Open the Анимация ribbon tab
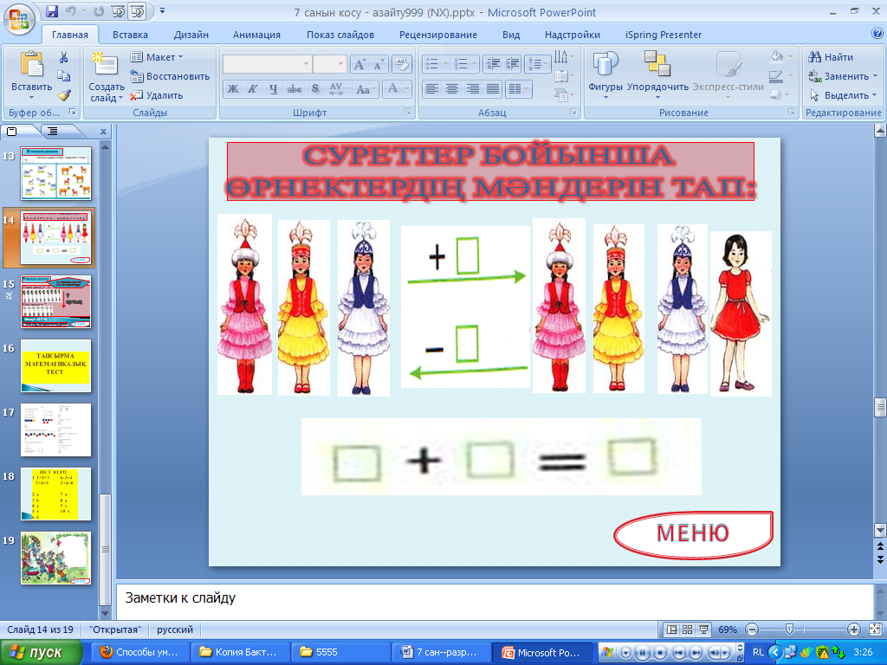Viewport: 887px width, 665px height. [256, 35]
